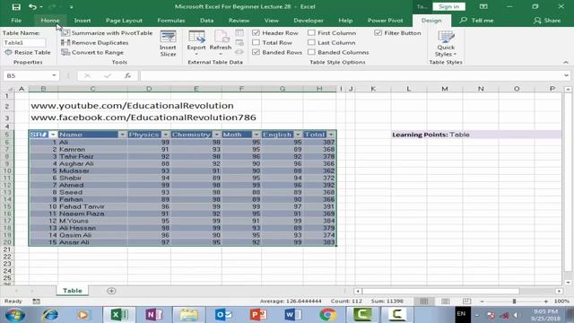Open the Math column filter dropdown
This screenshot has height=323, width=574.
(x=257, y=135)
